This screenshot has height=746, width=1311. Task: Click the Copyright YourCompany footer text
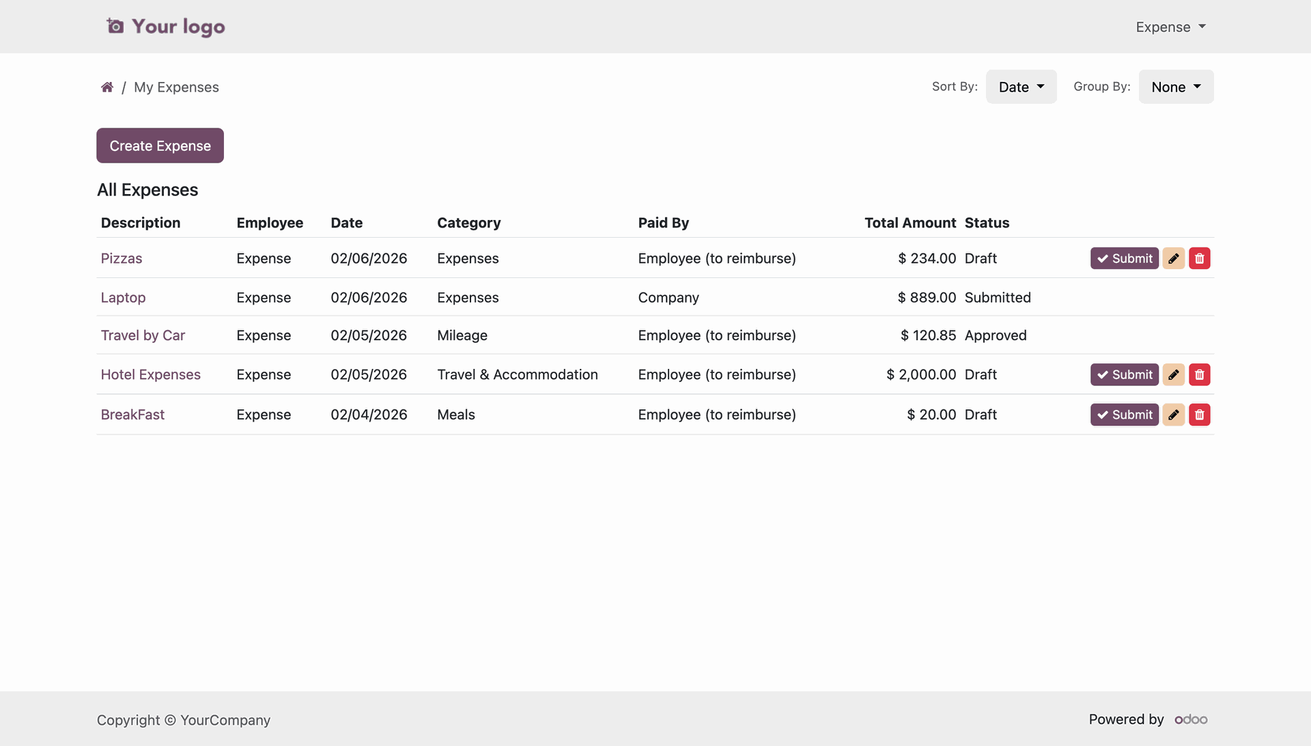tap(184, 720)
